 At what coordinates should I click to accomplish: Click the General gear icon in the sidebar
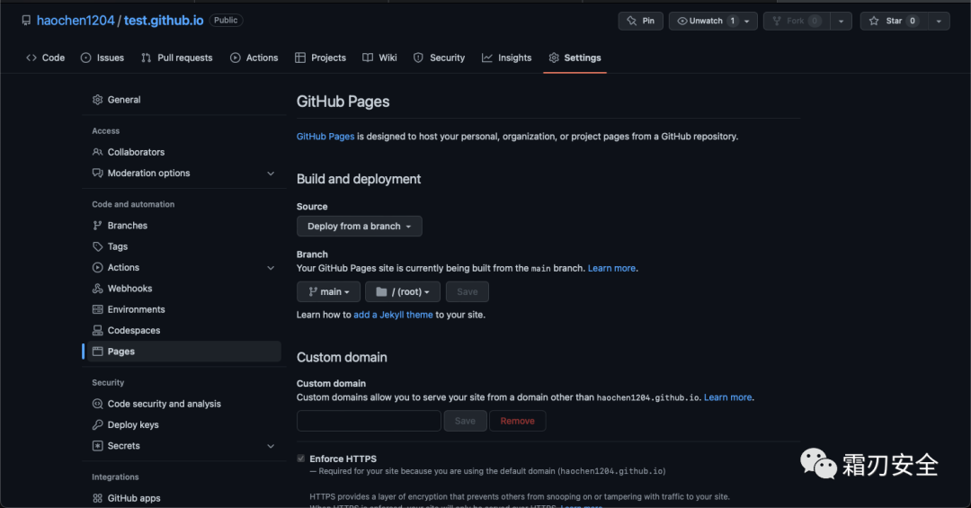coord(97,100)
